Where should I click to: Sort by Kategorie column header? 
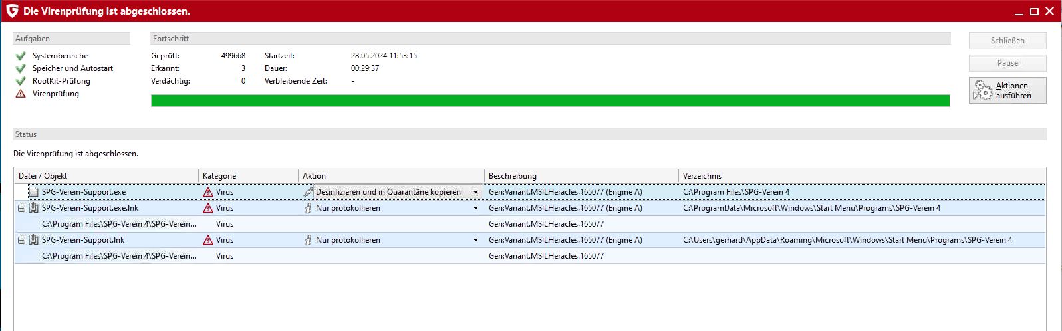point(248,176)
